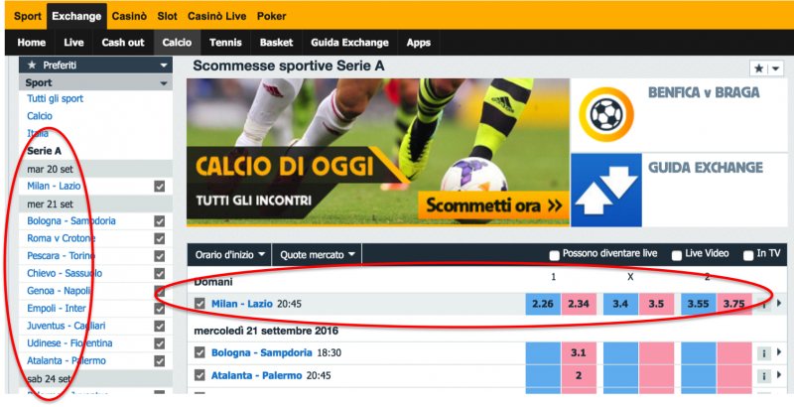Tick the Live Video checkbox
This screenshot has width=794, height=407.
[677, 256]
